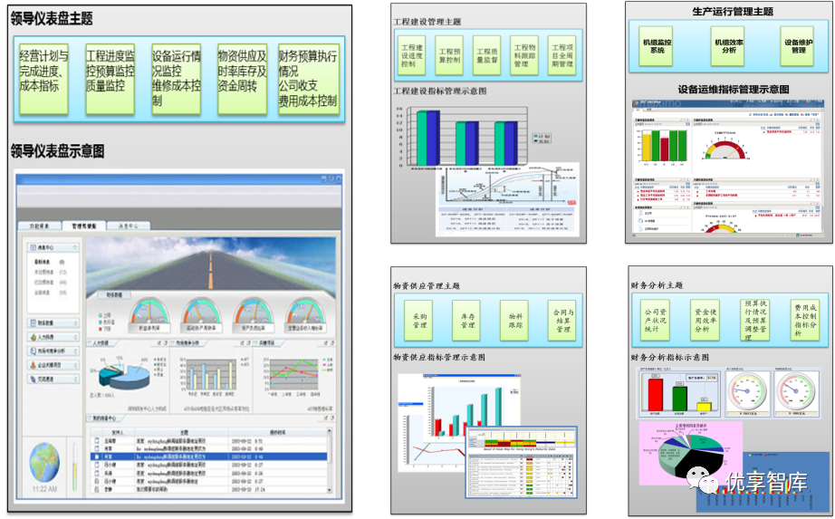
Task: Click maximize icon of 市场竞争分析 chart panel
Action: (x=248, y=343)
